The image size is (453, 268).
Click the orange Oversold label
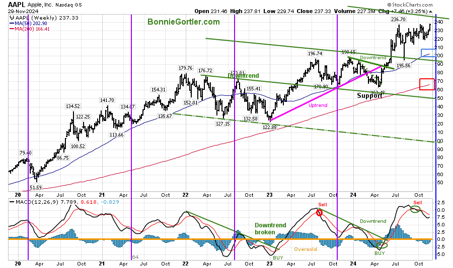click(306, 249)
